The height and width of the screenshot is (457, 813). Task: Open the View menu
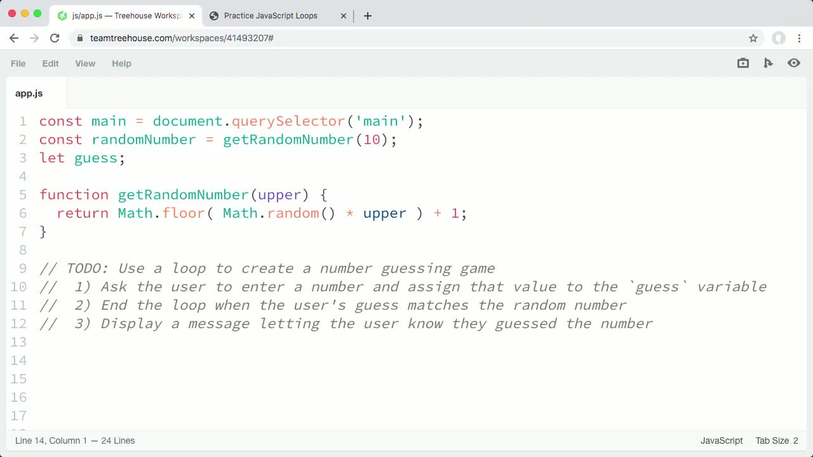click(85, 63)
